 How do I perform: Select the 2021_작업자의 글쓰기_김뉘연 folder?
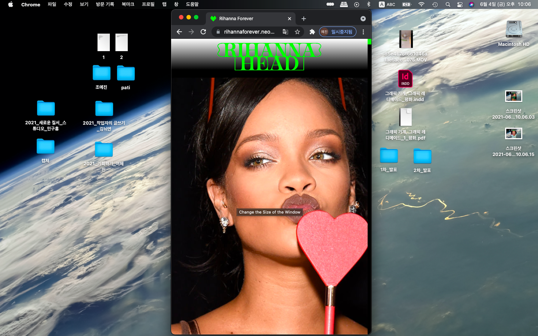click(x=104, y=109)
